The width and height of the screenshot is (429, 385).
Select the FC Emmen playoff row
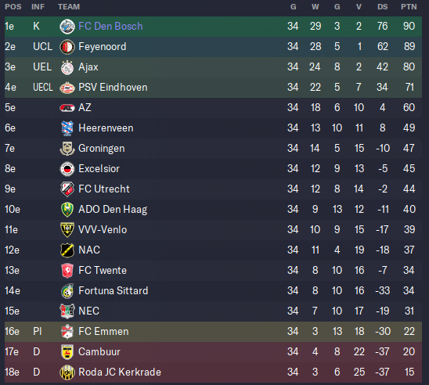[x=213, y=332]
